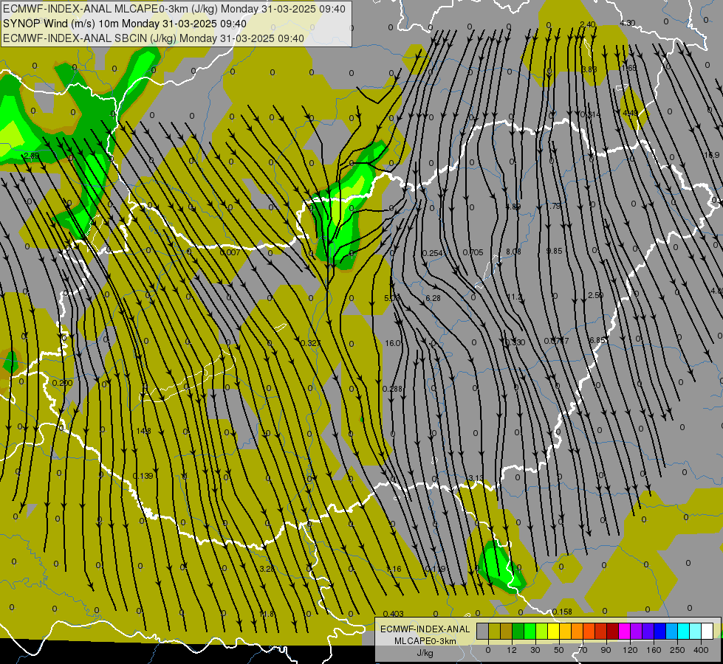Click the 1.65 value on the map

(x=629, y=68)
